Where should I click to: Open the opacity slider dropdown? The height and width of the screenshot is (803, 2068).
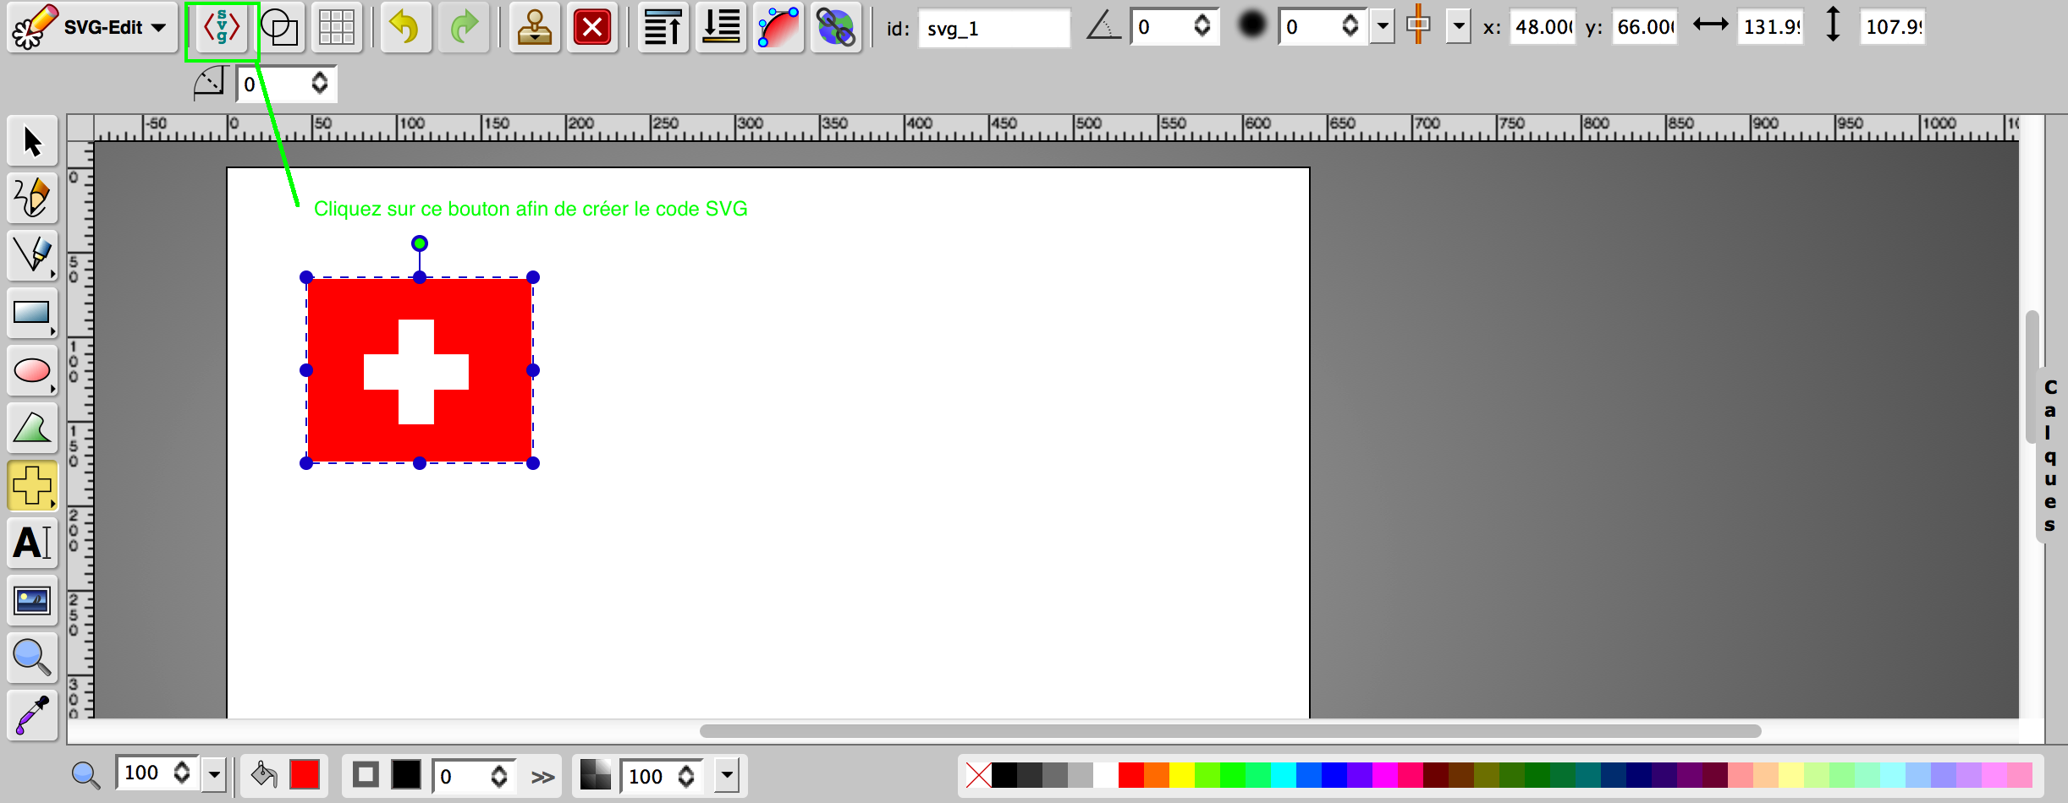click(726, 775)
